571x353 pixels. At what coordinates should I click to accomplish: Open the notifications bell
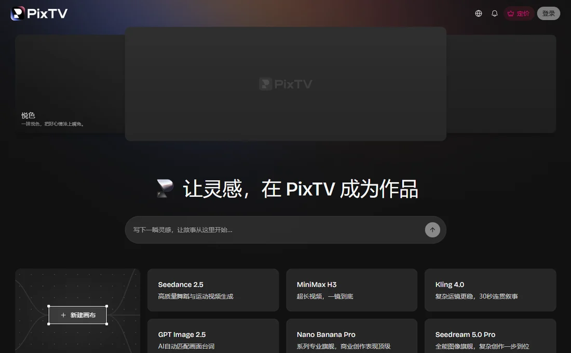(x=495, y=13)
